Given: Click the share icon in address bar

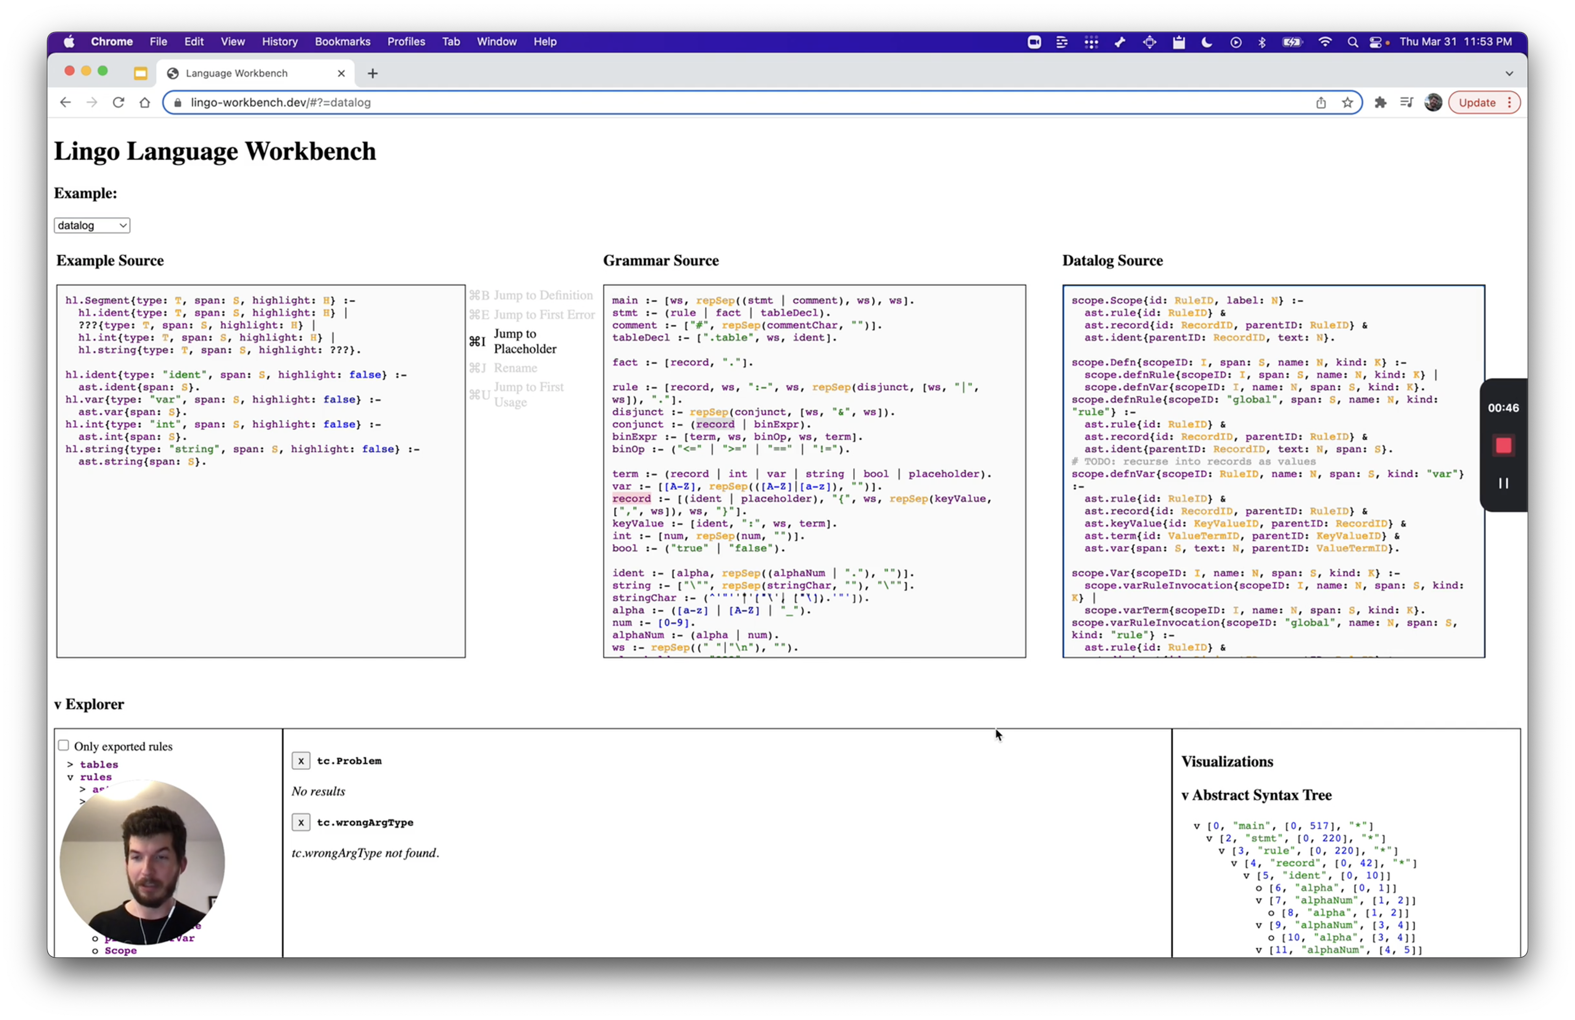Looking at the screenshot, I should (x=1321, y=103).
